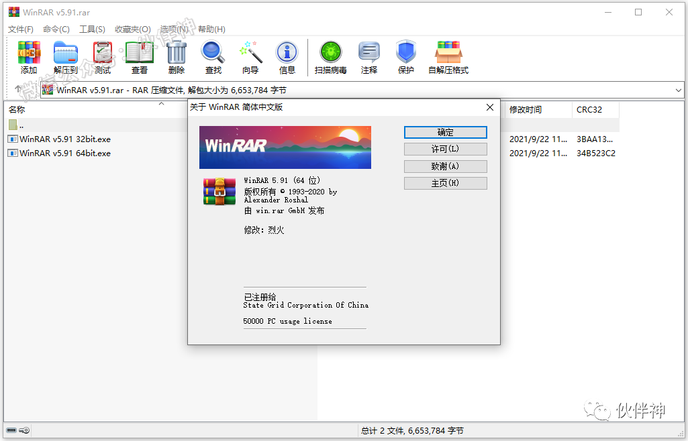Minimize the WinRAR main window

coord(608,12)
